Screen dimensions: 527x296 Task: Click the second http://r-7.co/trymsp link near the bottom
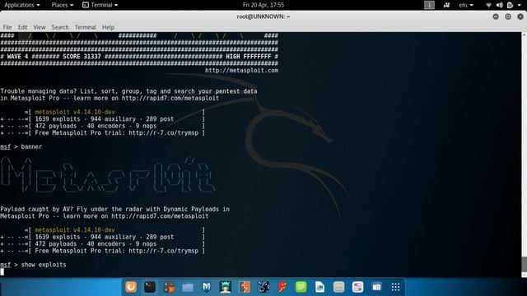163,251
